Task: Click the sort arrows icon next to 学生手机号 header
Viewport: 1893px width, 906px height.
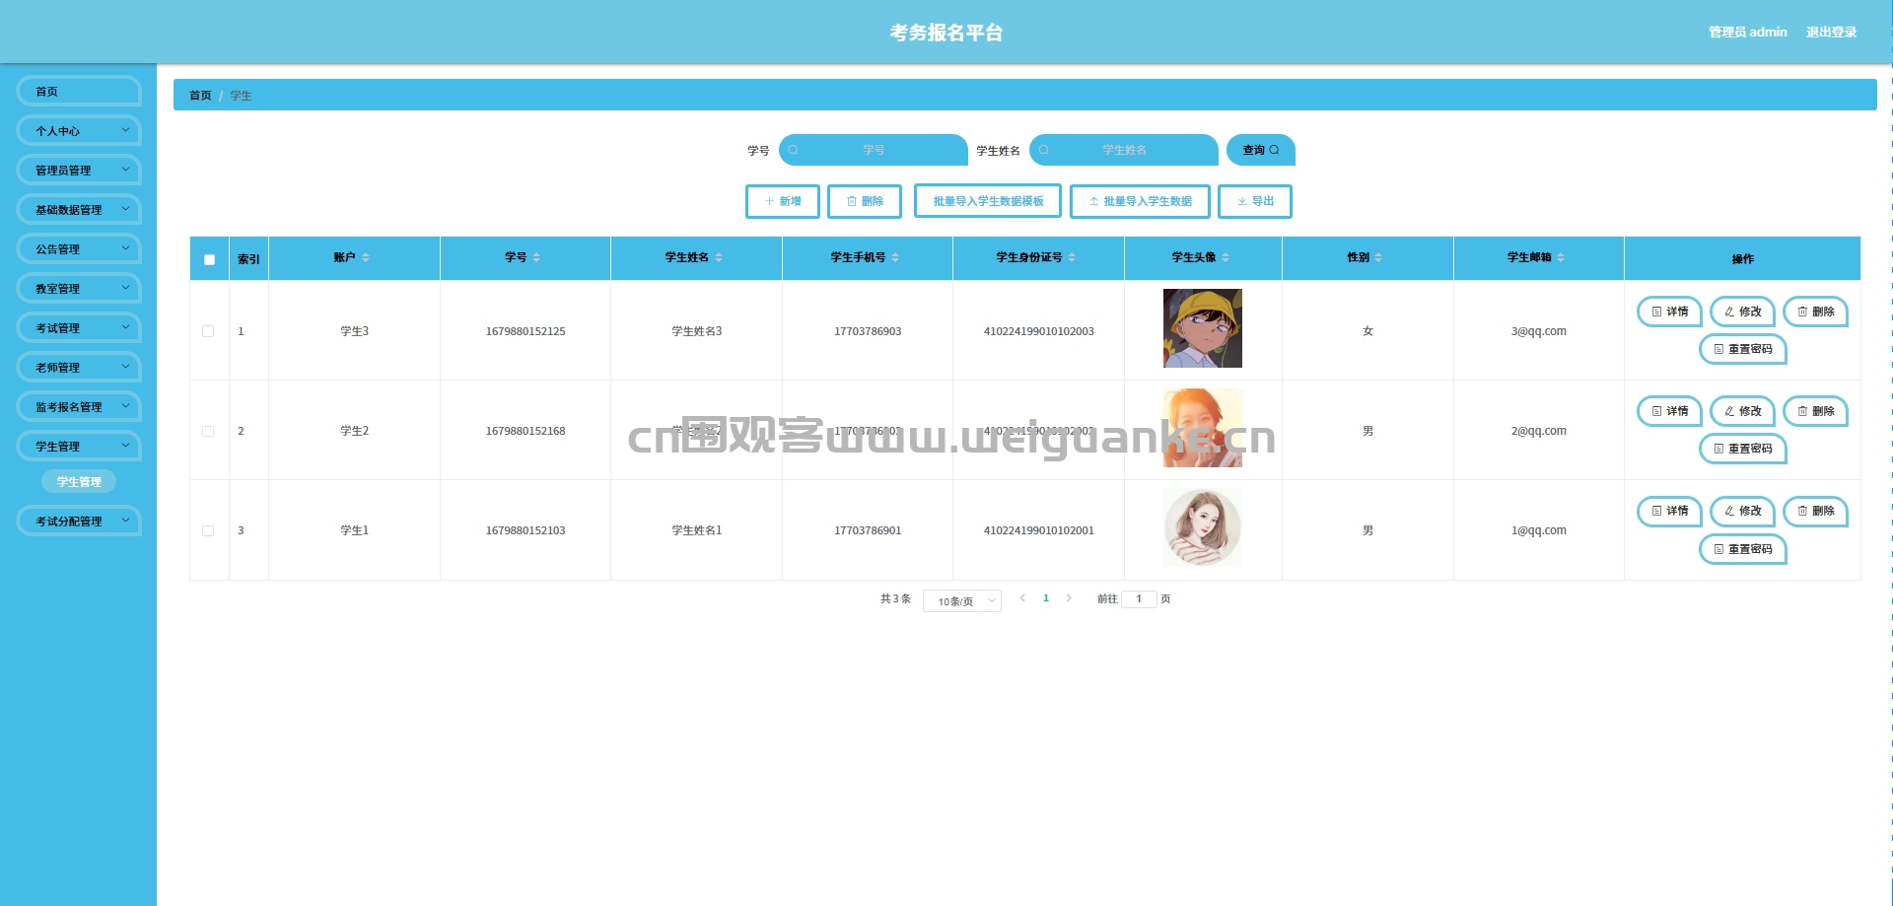Action: point(895,257)
